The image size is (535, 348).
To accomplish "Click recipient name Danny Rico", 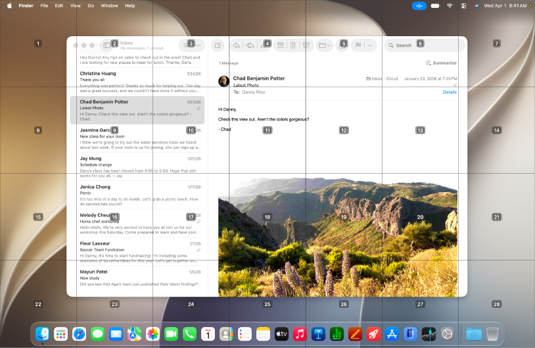I will click(254, 92).
